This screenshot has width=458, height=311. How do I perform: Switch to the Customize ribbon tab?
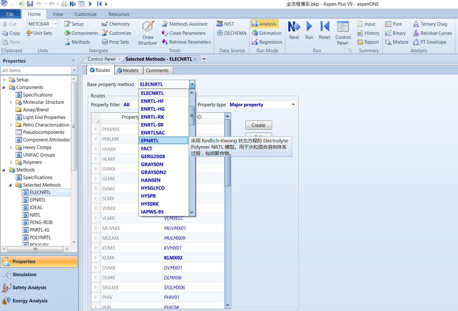point(86,14)
